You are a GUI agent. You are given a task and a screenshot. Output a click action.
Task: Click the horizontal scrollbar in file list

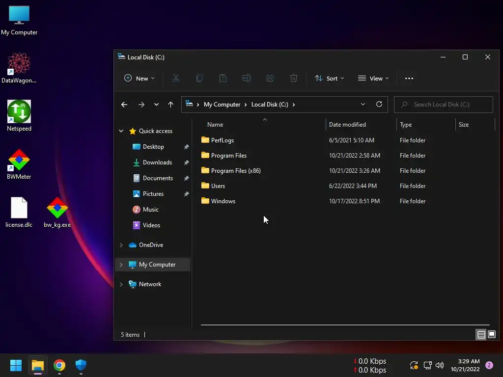coord(345,325)
